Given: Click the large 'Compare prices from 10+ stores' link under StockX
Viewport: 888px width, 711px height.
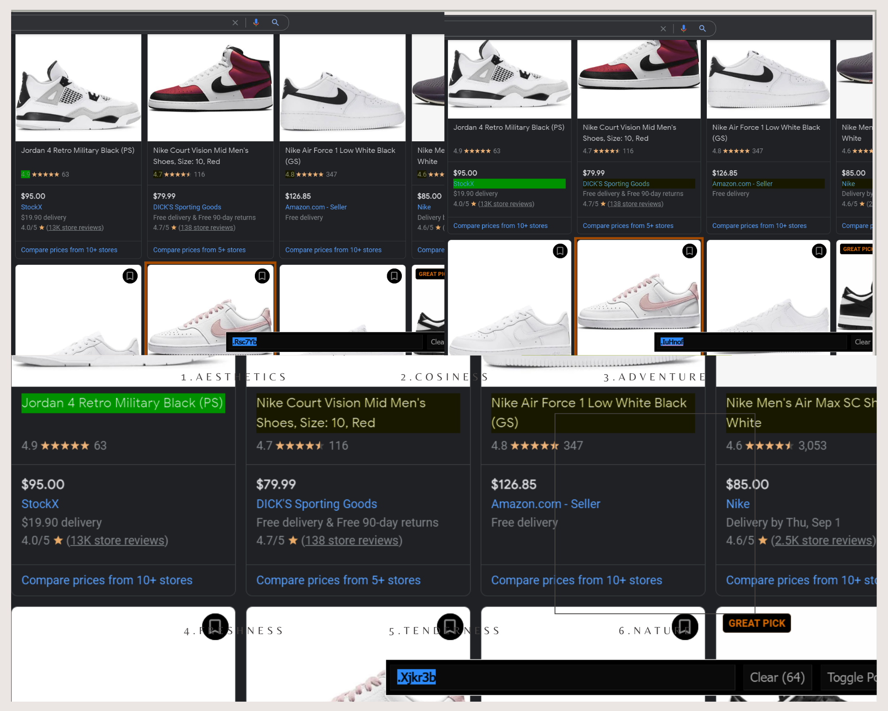Looking at the screenshot, I should (107, 580).
